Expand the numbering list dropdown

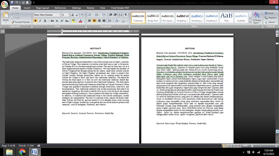click(x=100, y=15)
